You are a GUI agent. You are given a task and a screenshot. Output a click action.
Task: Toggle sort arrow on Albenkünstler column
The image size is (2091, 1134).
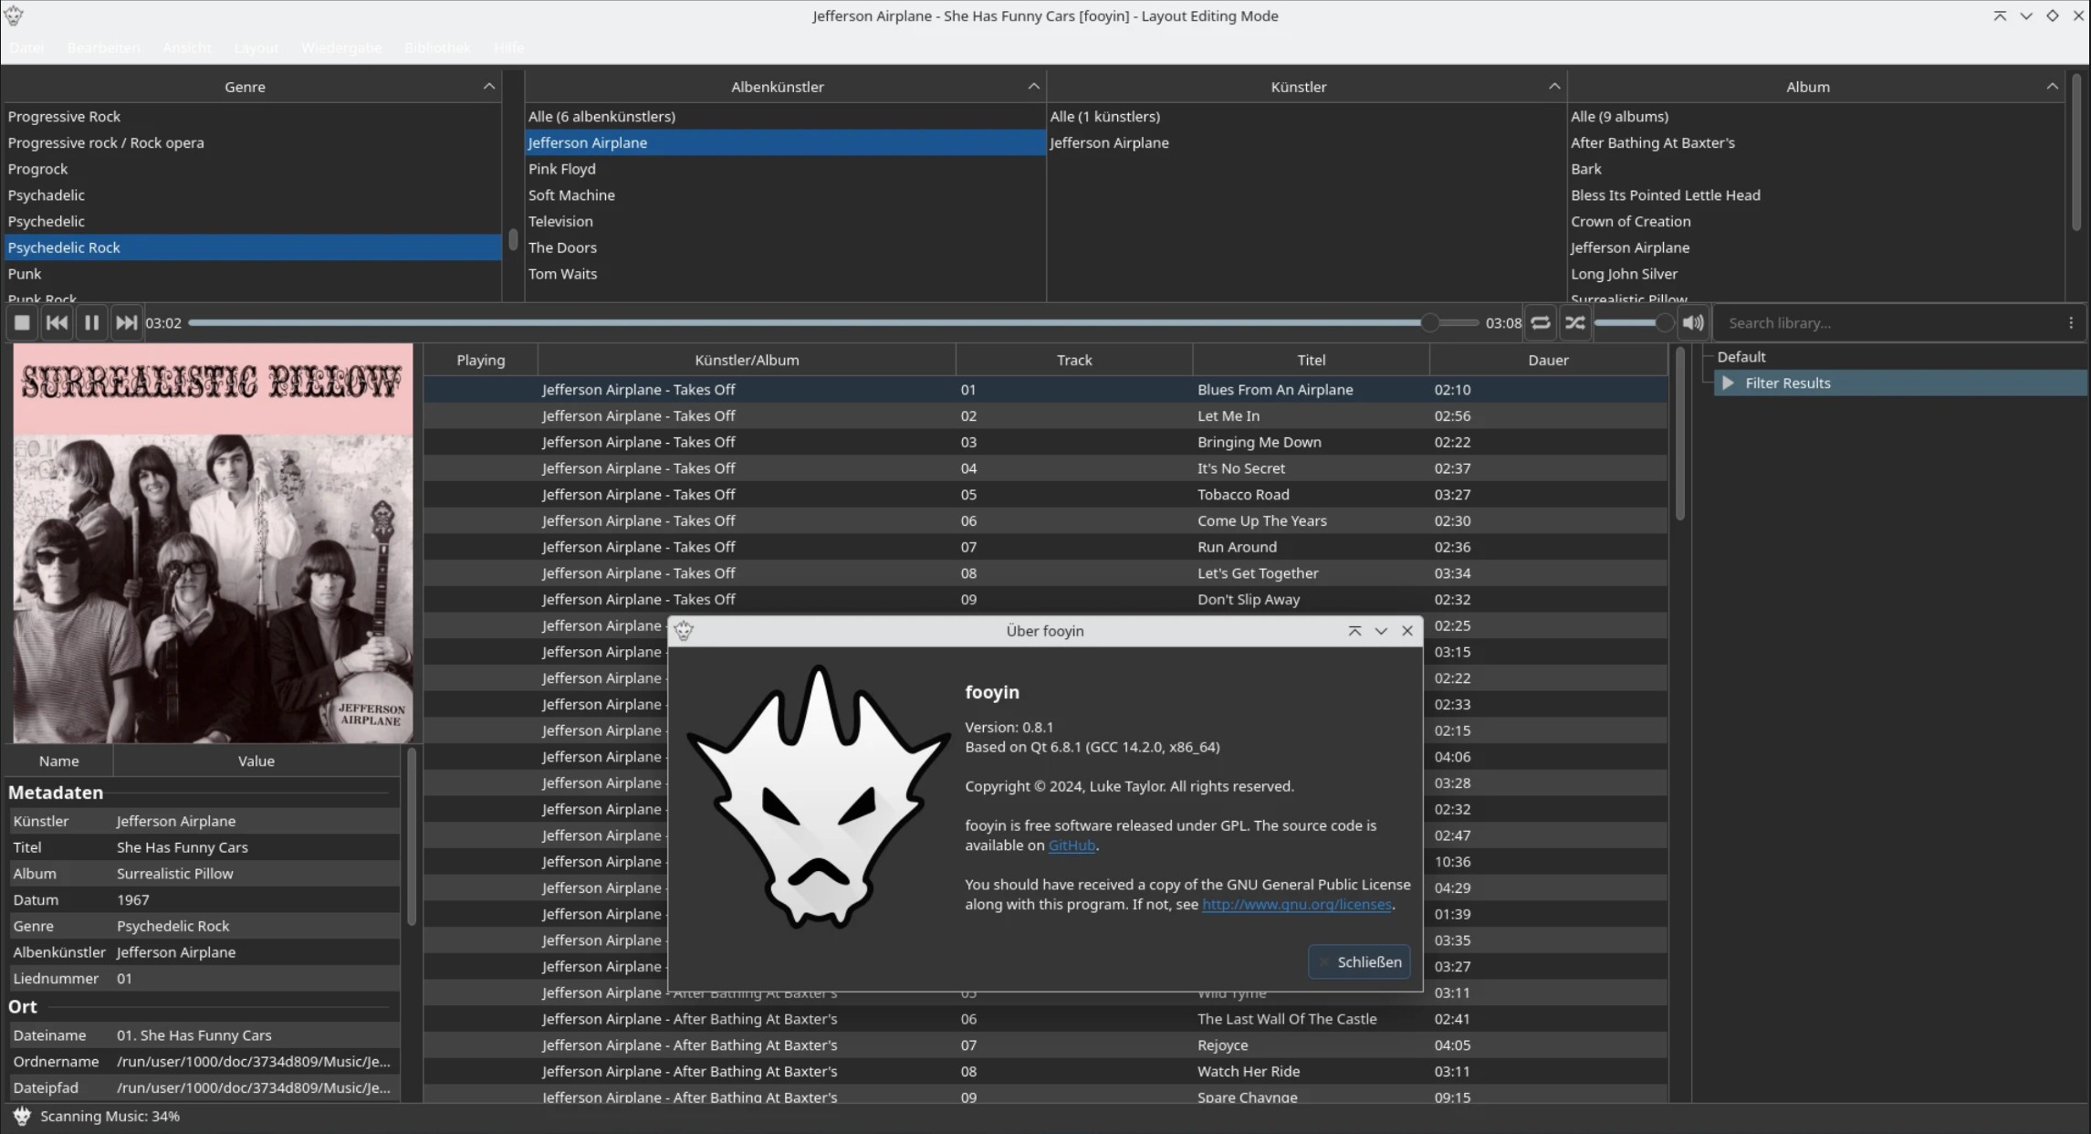[1033, 87]
